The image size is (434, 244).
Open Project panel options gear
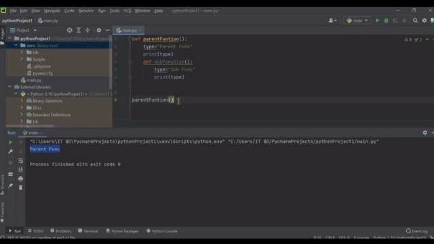pyautogui.click(x=99, y=30)
